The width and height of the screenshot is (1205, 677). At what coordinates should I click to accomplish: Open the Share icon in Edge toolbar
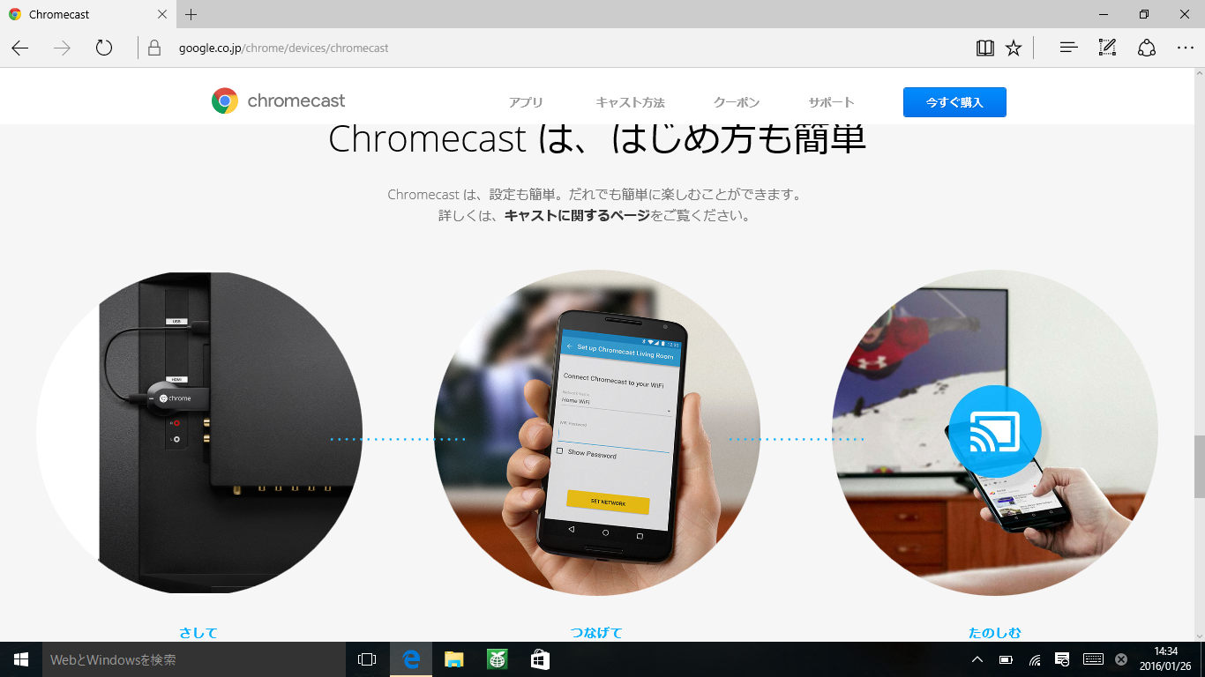click(x=1146, y=48)
